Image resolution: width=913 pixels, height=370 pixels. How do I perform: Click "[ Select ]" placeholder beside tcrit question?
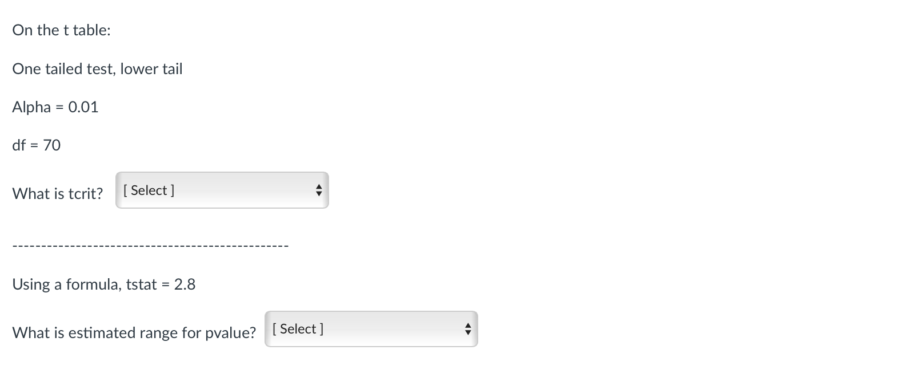click(149, 190)
